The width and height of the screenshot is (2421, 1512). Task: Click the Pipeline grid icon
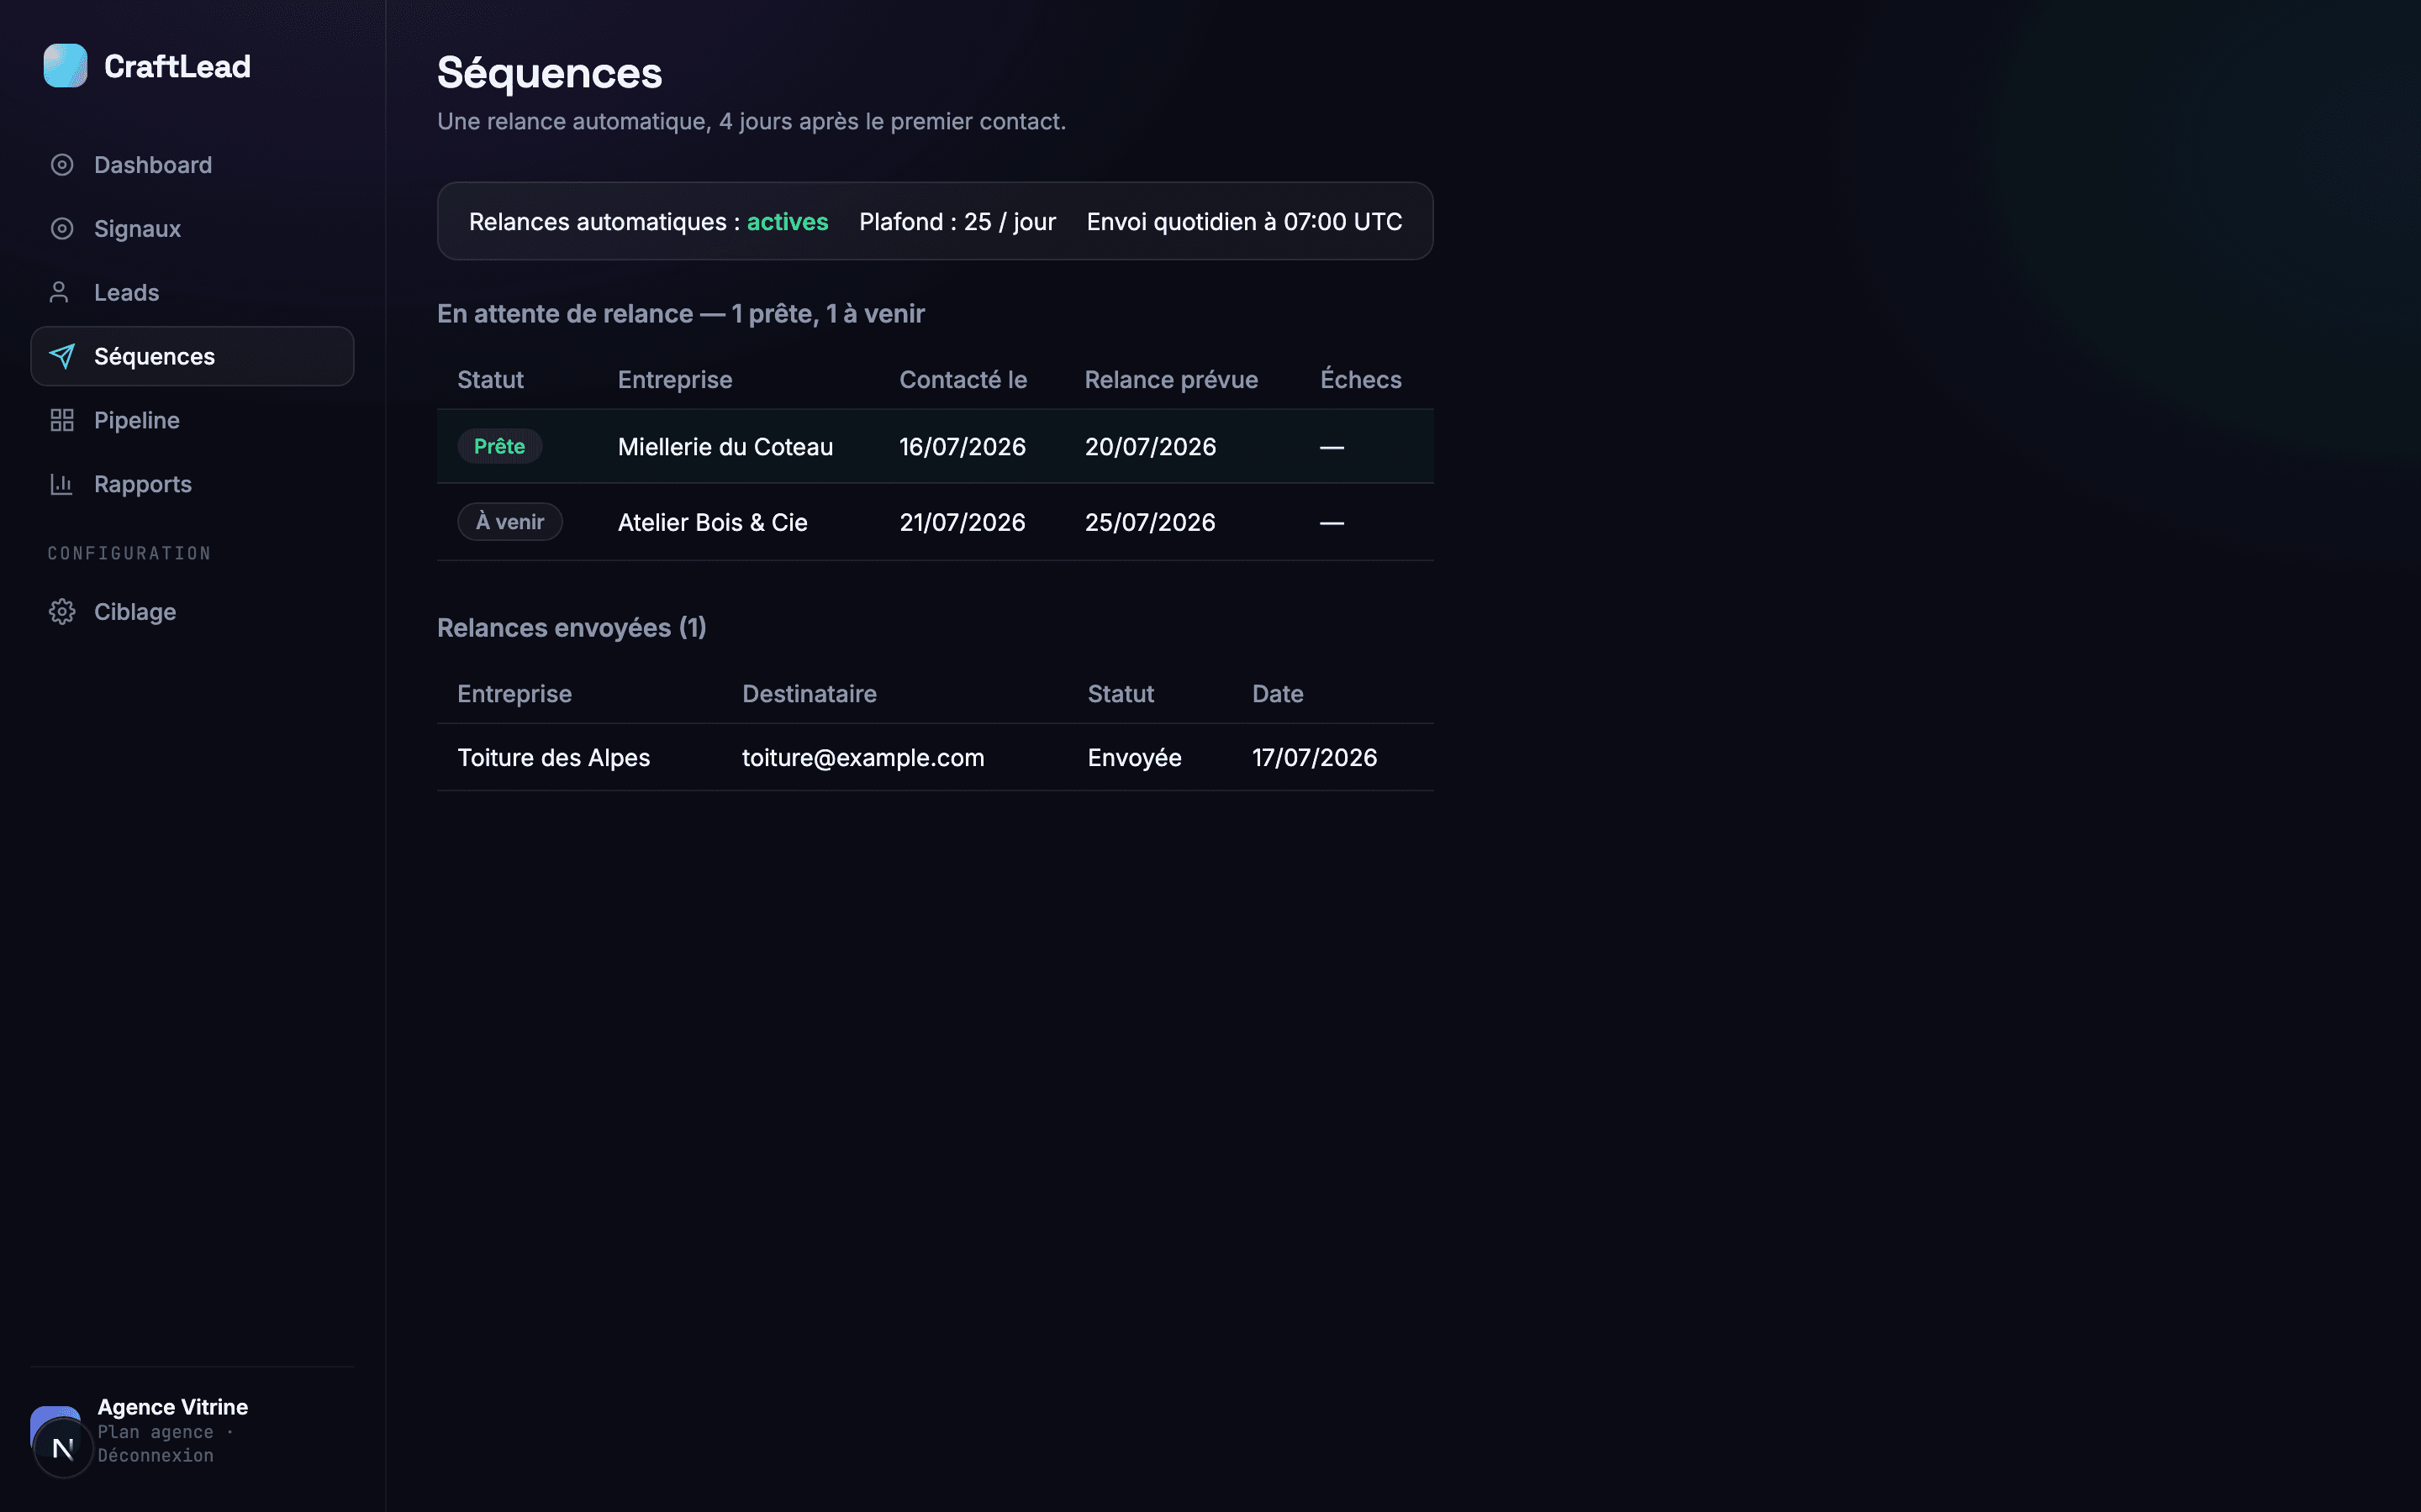(x=62, y=421)
